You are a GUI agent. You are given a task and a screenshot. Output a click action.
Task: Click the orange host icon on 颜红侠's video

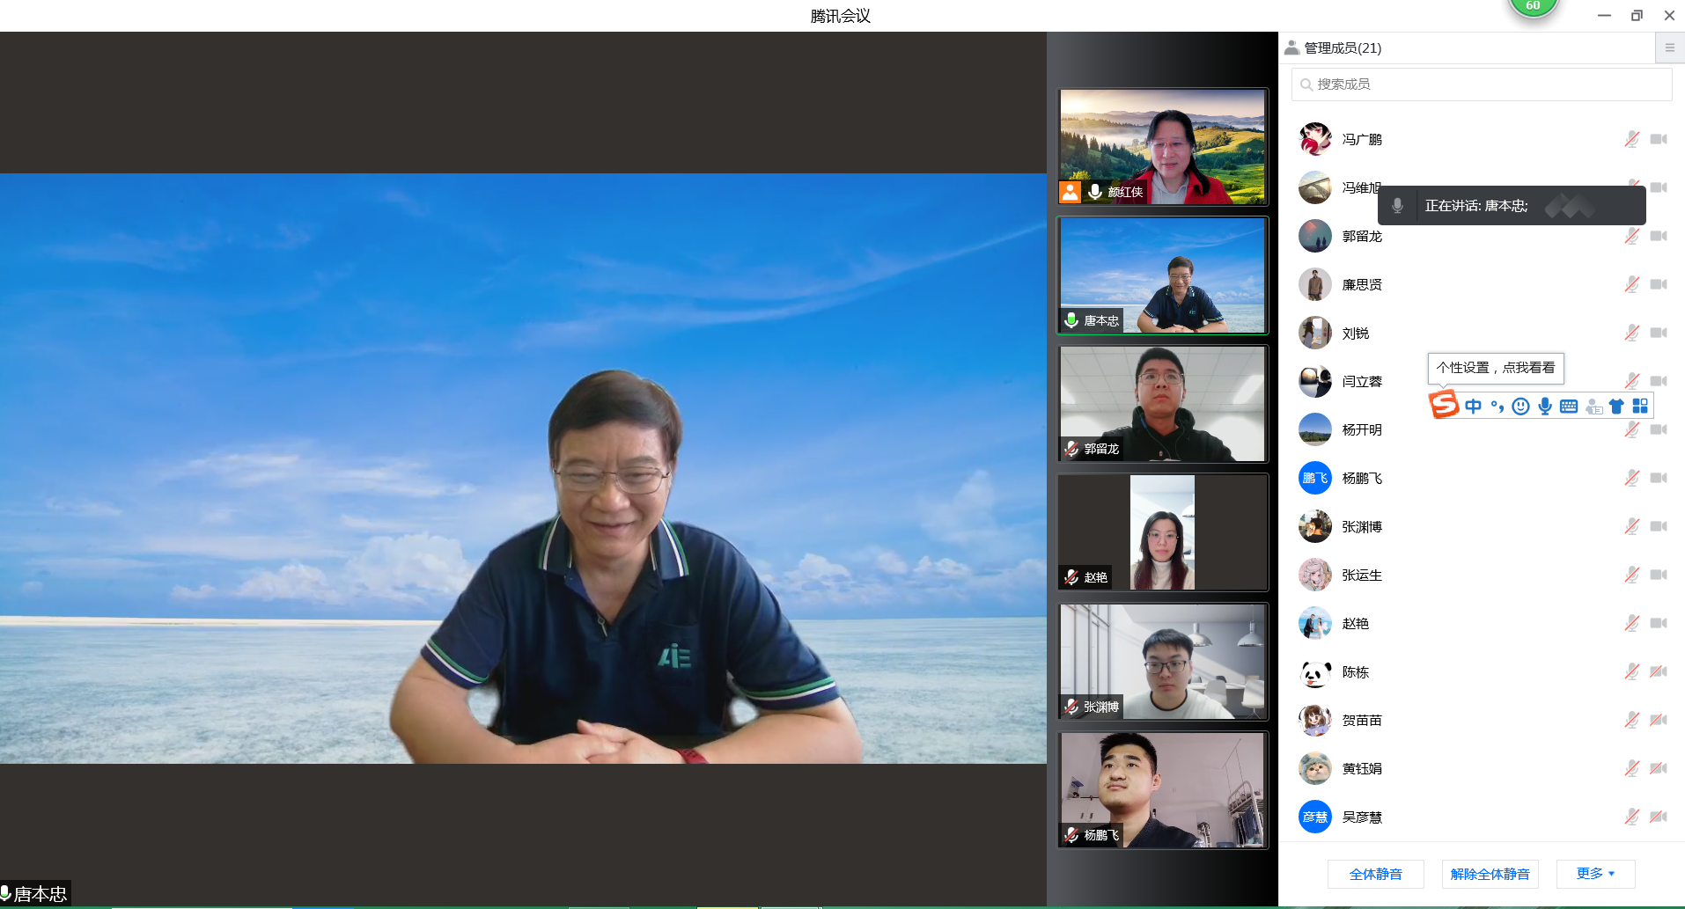click(x=1070, y=192)
